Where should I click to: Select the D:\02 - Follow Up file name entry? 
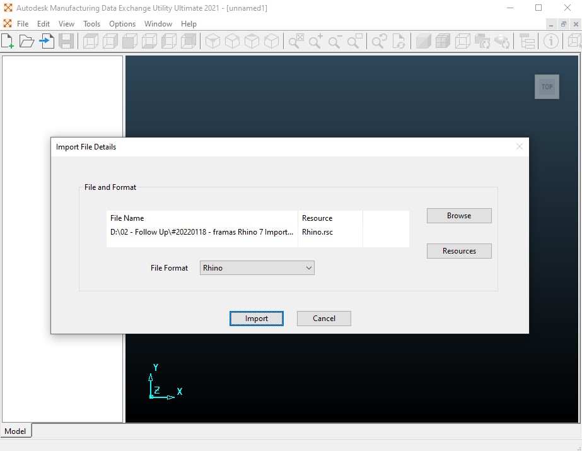coord(202,232)
